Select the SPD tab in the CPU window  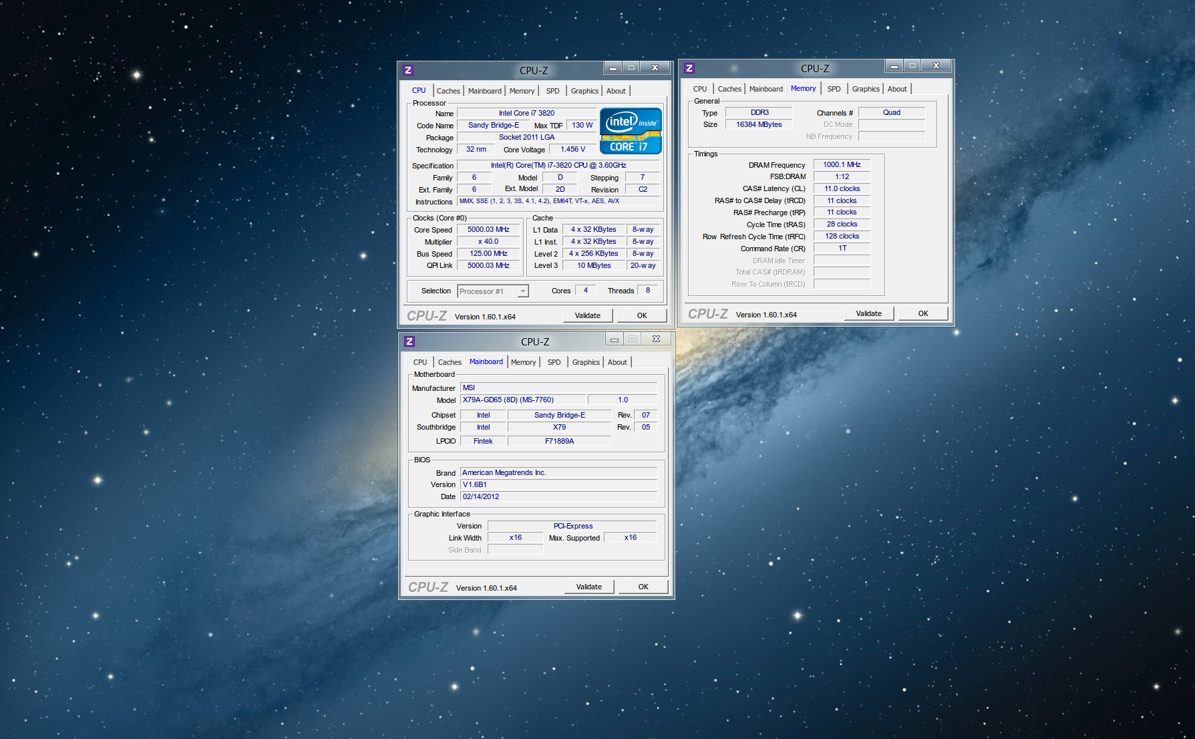[552, 91]
